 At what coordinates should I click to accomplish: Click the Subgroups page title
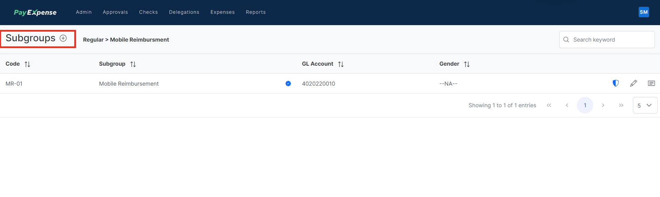pos(31,38)
